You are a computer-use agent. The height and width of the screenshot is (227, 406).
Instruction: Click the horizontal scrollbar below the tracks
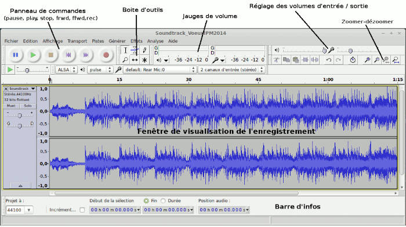176,193
